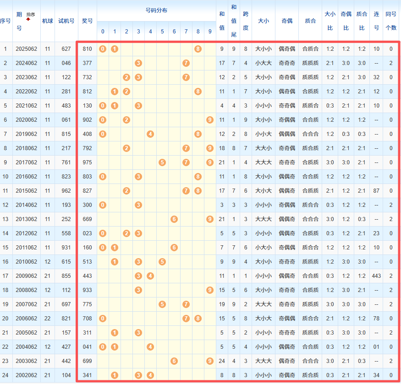Click orange ball 0 in the 2006062 row
Screen dimensions: 401x384
[x=103, y=319]
